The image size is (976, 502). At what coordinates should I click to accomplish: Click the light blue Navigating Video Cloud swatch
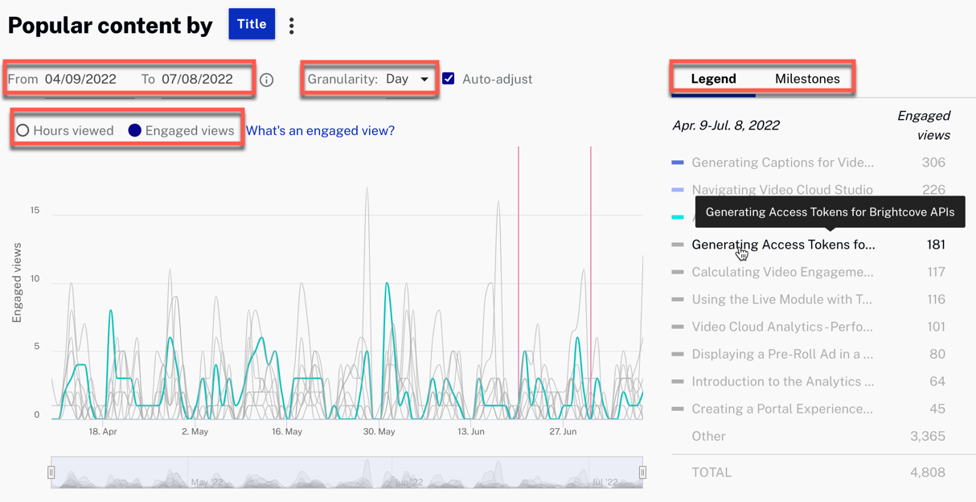[678, 190]
